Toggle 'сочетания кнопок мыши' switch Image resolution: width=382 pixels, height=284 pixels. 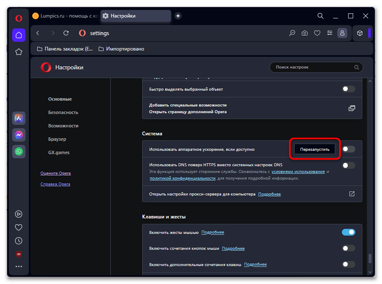(349, 248)
